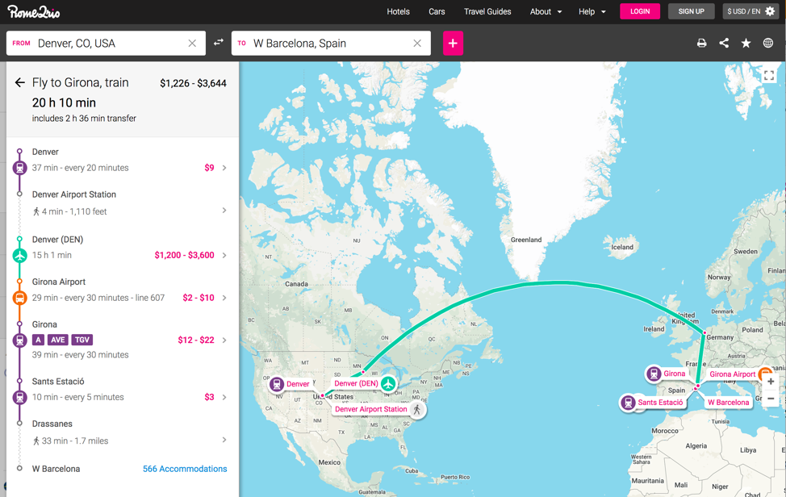Click the pink add destination plus button
This screenshot has height=497, width=786.
pos(453,44)
